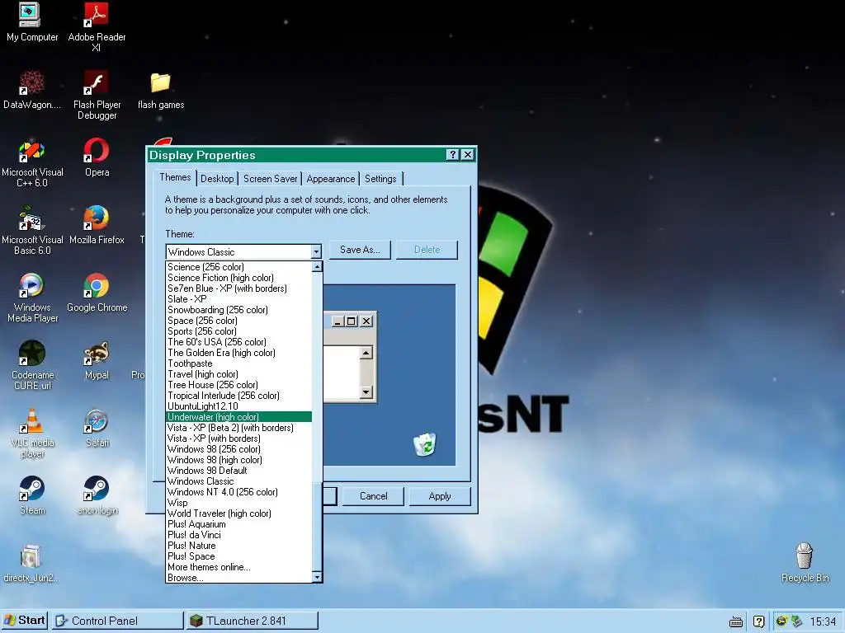
Task: Switch to the Themes tab
Action: [175, 177]
